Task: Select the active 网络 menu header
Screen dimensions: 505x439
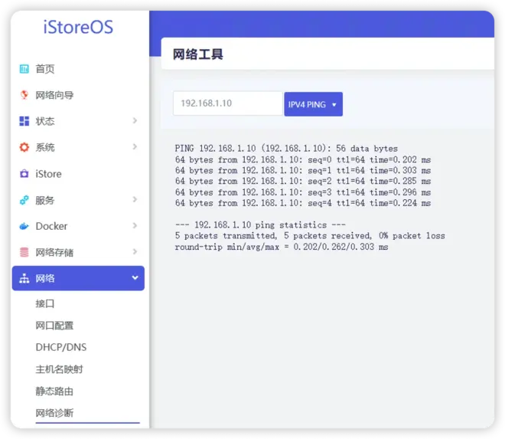Action: pyautogui.click(x=78, y=278)
